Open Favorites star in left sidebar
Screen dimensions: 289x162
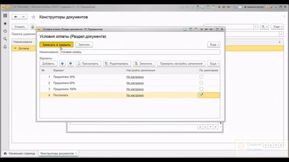point(5,23)
